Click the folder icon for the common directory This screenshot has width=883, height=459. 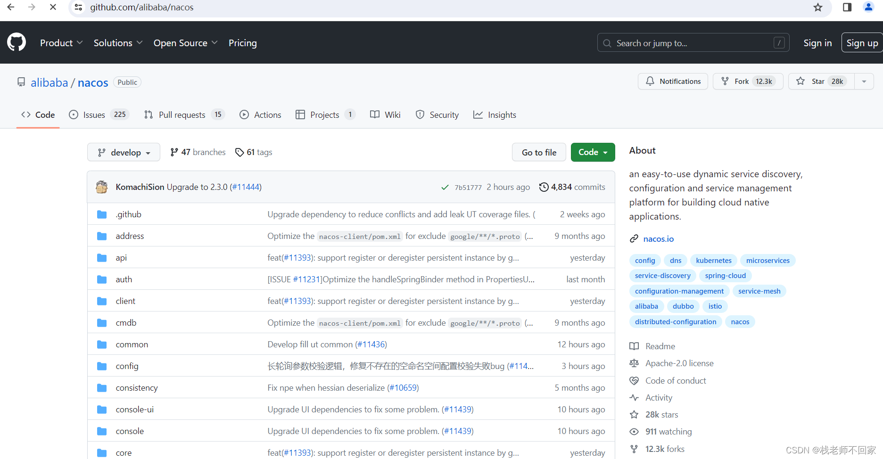(102, 344)
